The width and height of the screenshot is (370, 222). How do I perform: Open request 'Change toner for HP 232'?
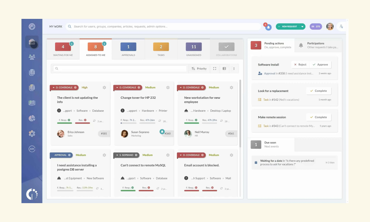(138, 98)
